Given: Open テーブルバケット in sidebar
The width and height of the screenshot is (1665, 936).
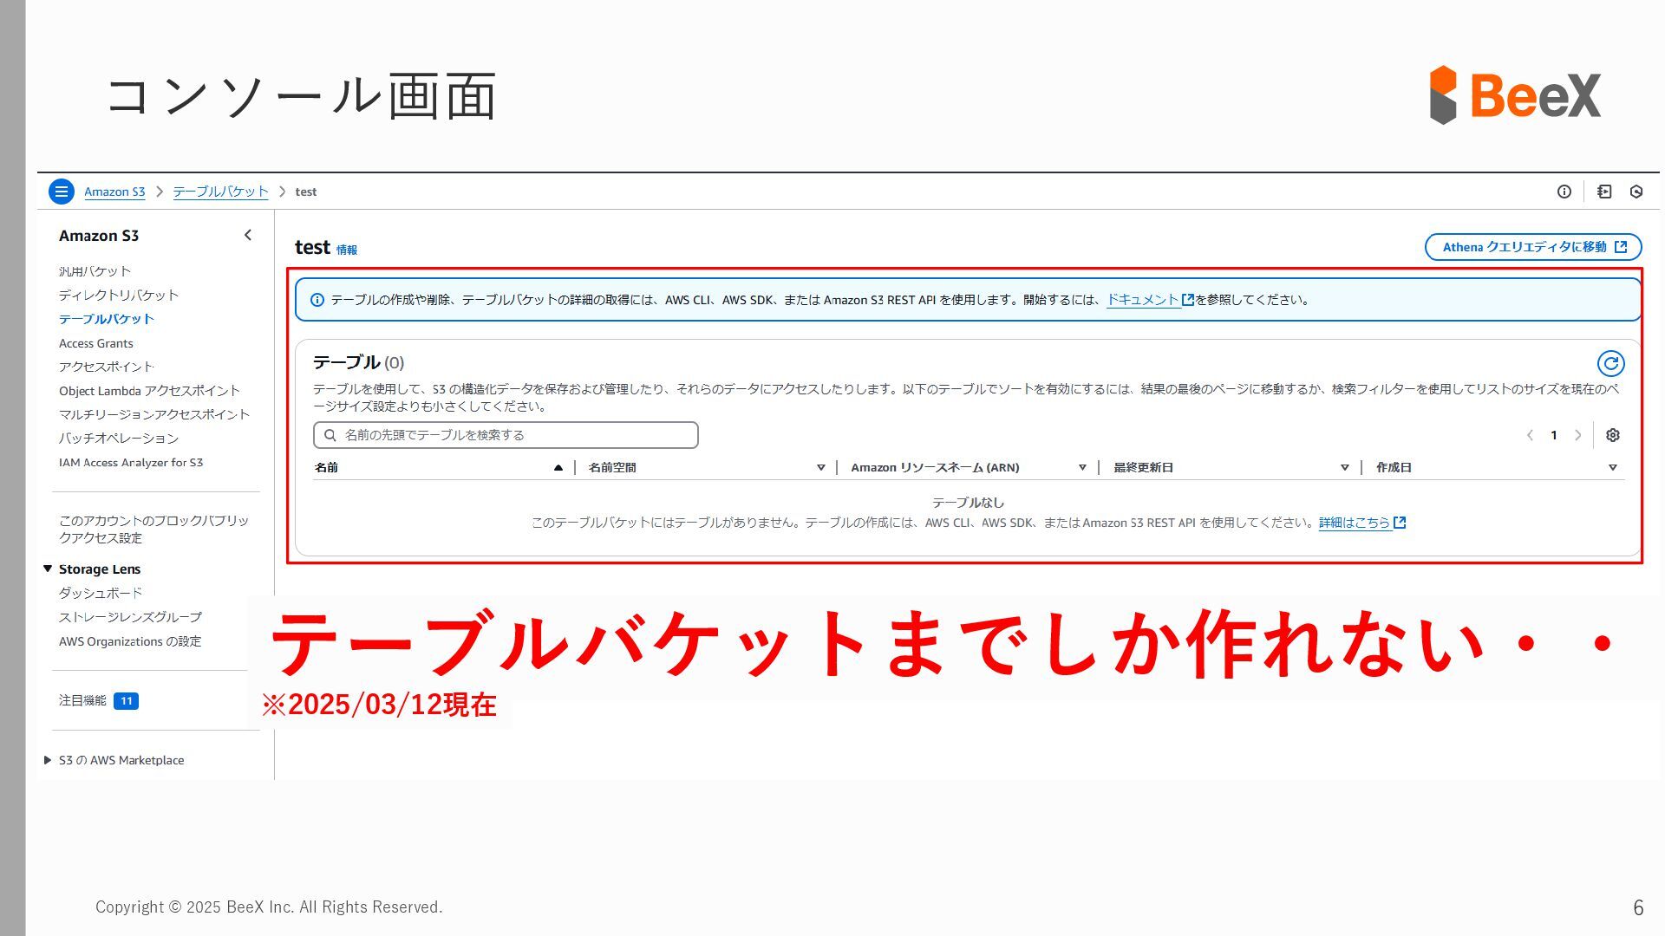Looking at the screenshot, I should point(106,319).
